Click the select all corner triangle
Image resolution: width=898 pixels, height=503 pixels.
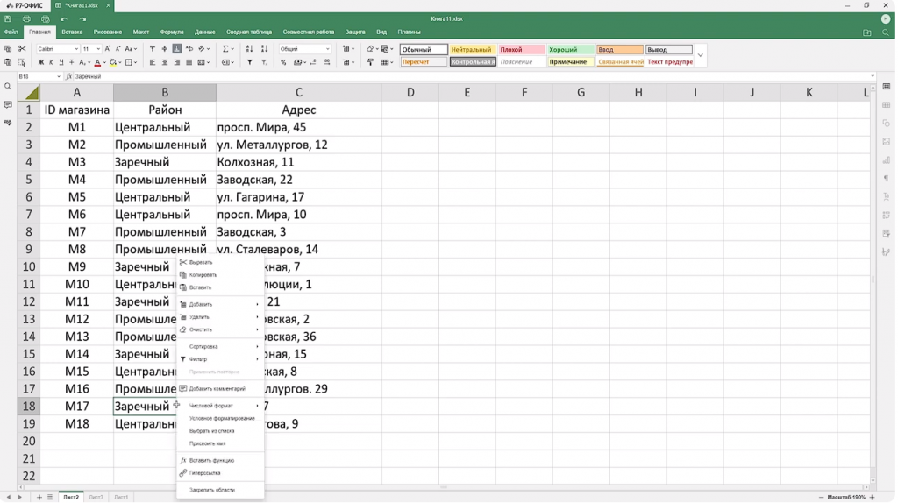point(32,93)
